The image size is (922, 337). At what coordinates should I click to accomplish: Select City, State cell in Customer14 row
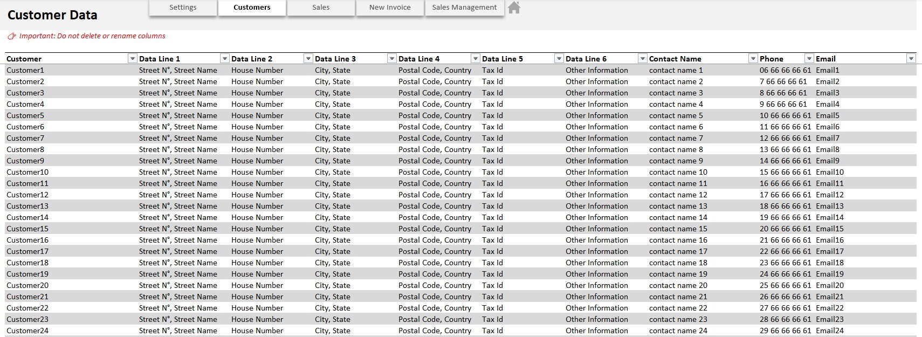pyautogui.click(x=355, y=217)
